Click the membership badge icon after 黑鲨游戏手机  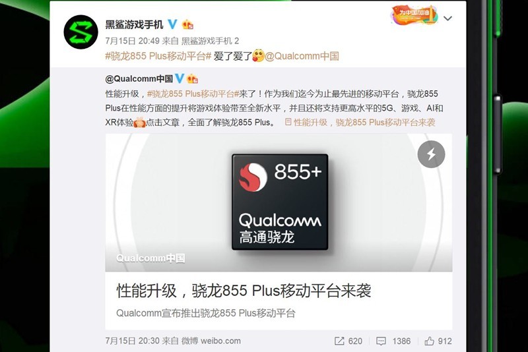point(187,24)
